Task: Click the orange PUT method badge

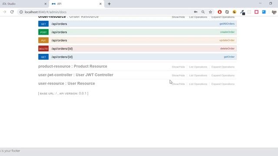Action: (43, 40)
